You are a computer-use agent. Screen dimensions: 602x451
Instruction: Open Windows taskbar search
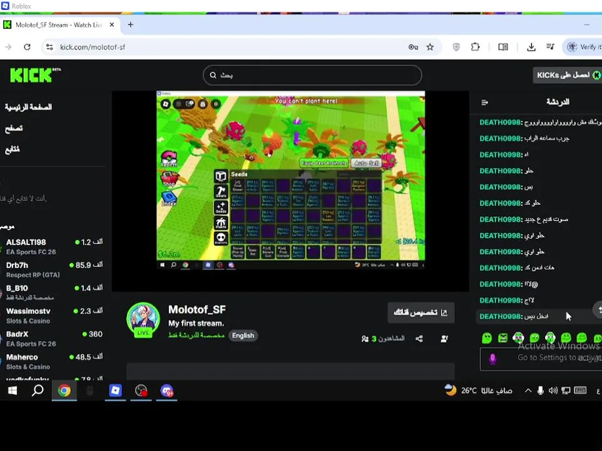click(x=38, y=391)
